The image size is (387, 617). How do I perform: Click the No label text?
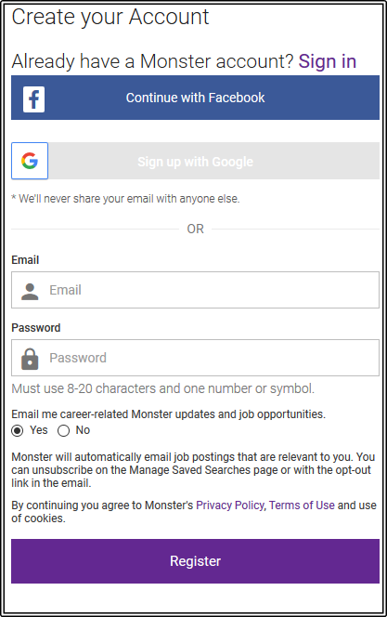tap(83, 430)
